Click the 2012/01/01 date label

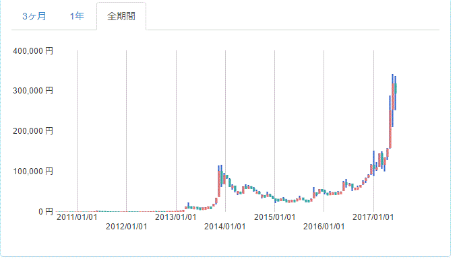tap(126, 227)
